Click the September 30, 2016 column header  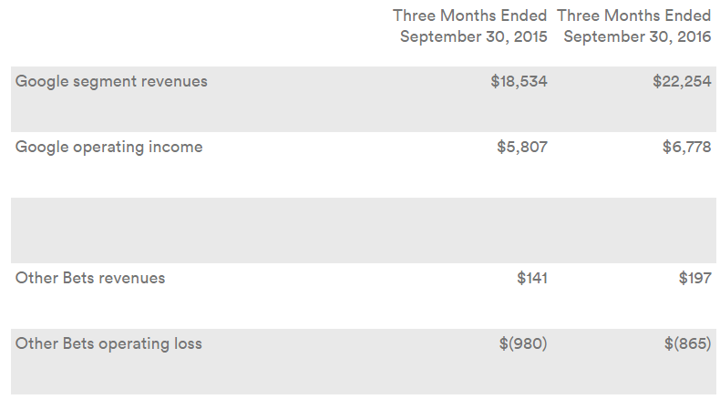637,36
